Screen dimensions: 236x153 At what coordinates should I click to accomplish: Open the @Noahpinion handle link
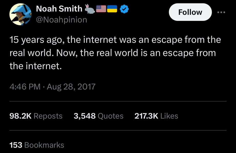click(x=61, y=20)
